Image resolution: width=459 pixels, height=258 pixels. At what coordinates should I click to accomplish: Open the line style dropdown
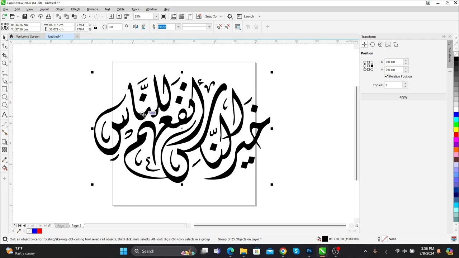pyautogui.click(x=209, y=27)
